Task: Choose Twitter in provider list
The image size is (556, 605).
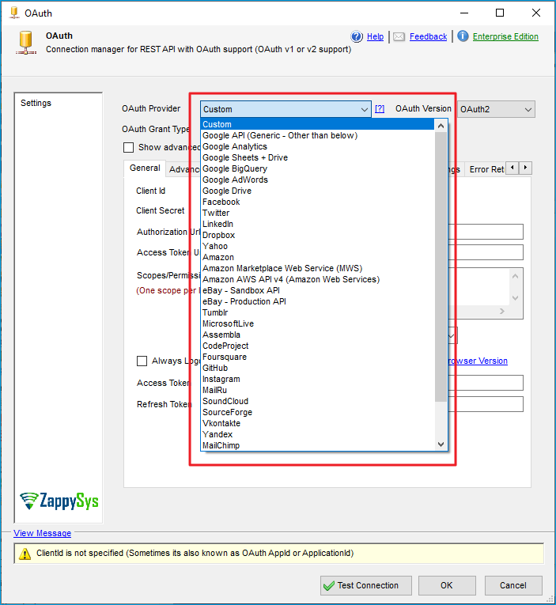Action: [318, 213]
